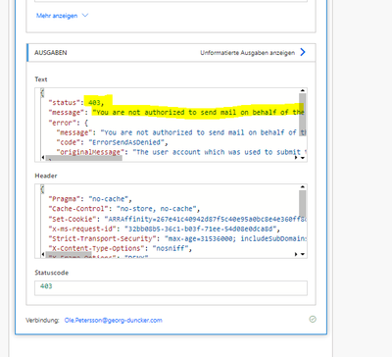
Task: Click right arrow of Header box horizontal scrollbar
Action: (x=296, y=254)
